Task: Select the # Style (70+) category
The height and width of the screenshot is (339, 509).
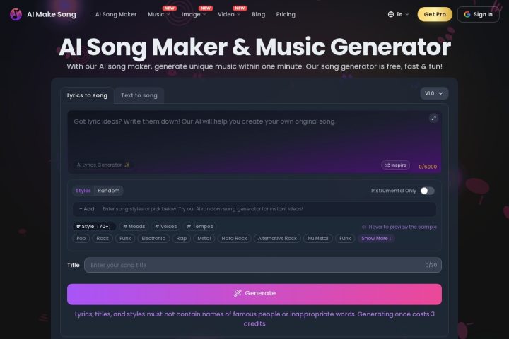Action: (93, 227)
